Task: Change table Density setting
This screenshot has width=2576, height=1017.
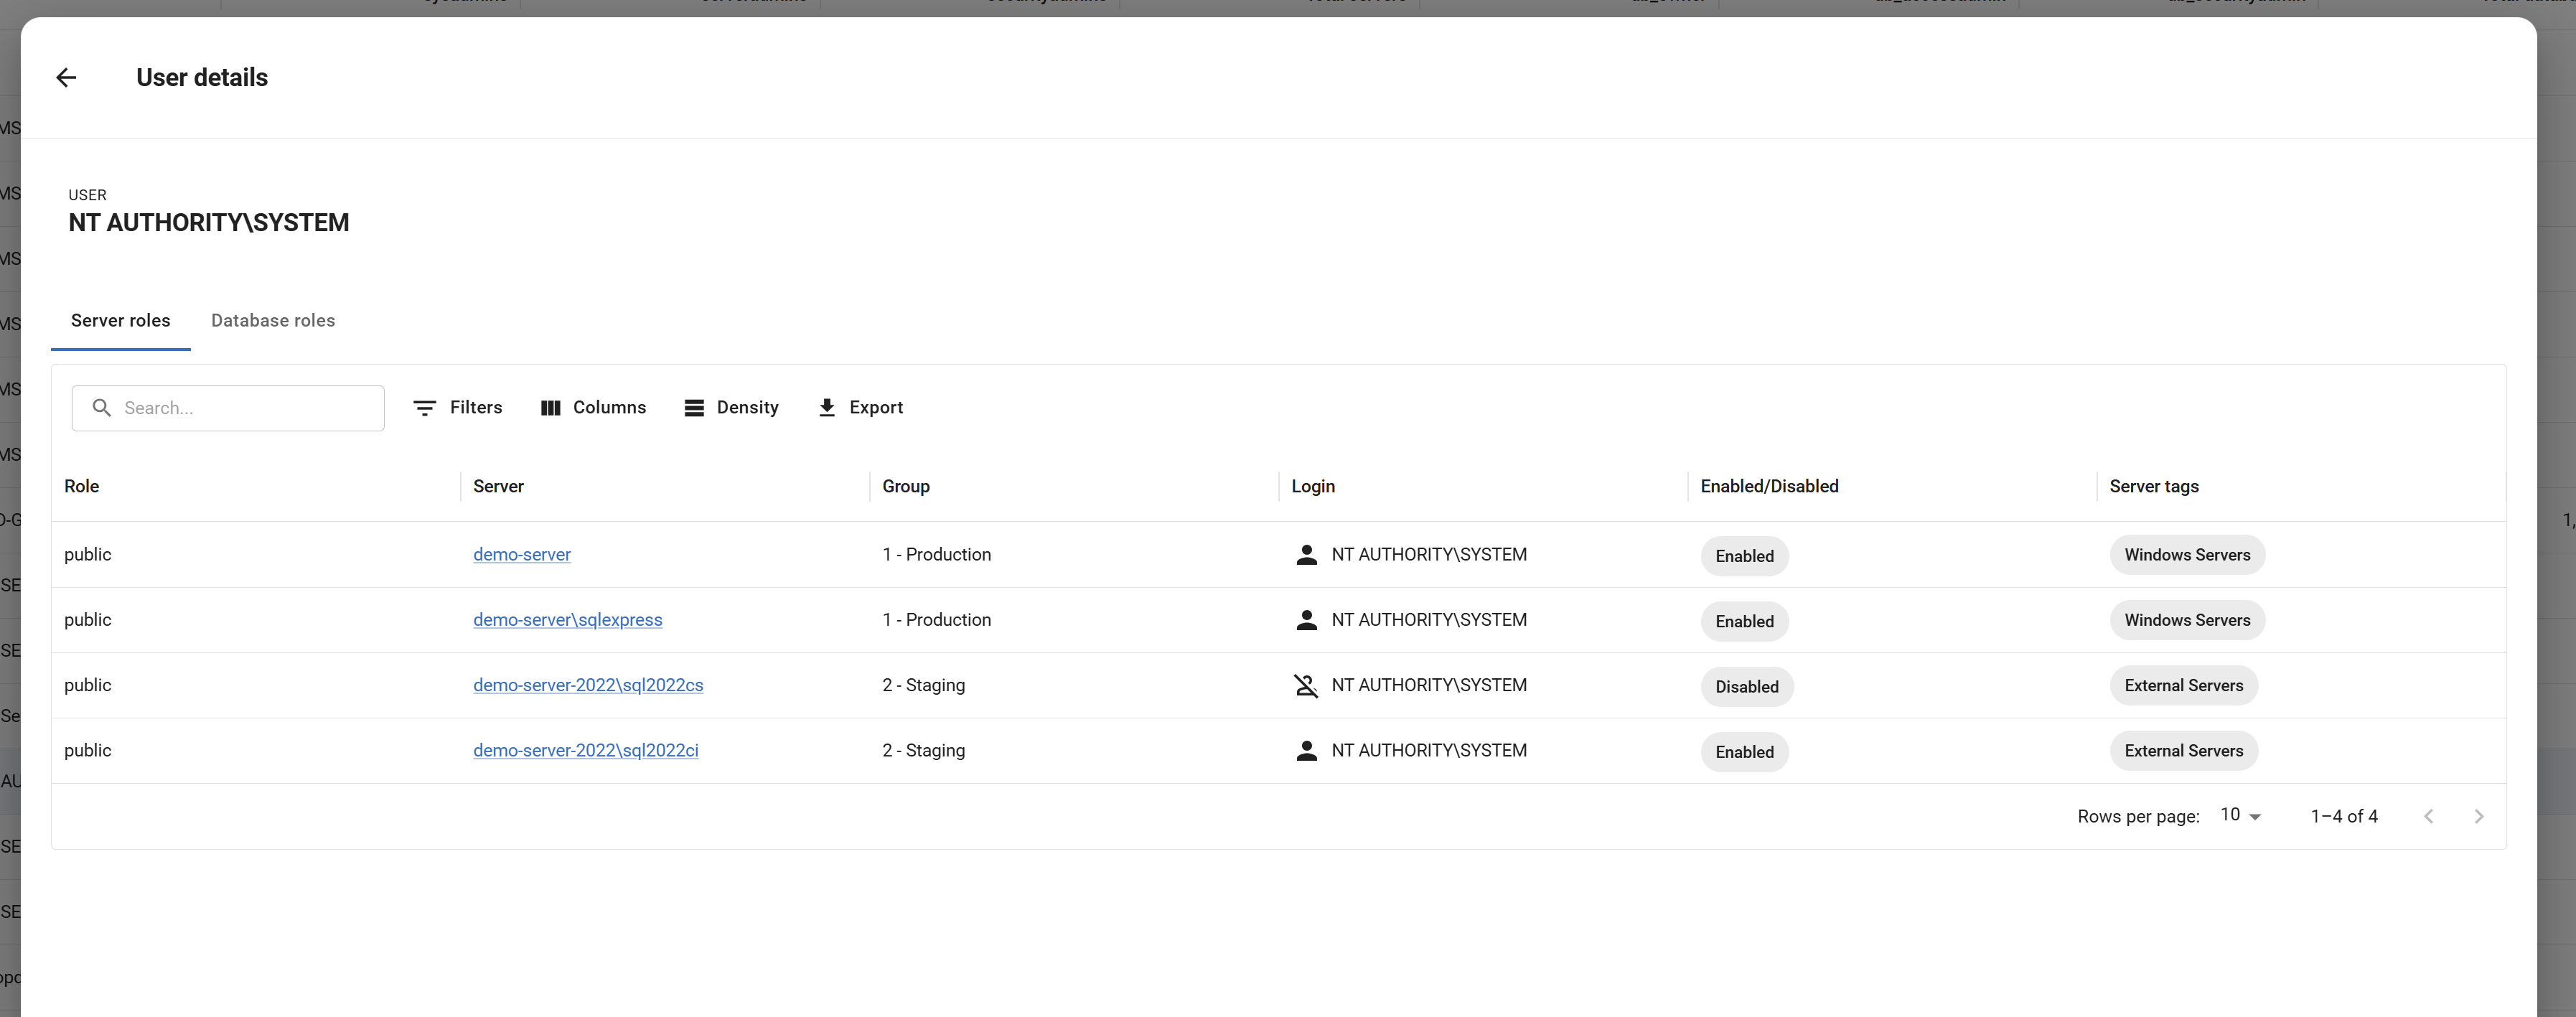Action: point(731,408)
